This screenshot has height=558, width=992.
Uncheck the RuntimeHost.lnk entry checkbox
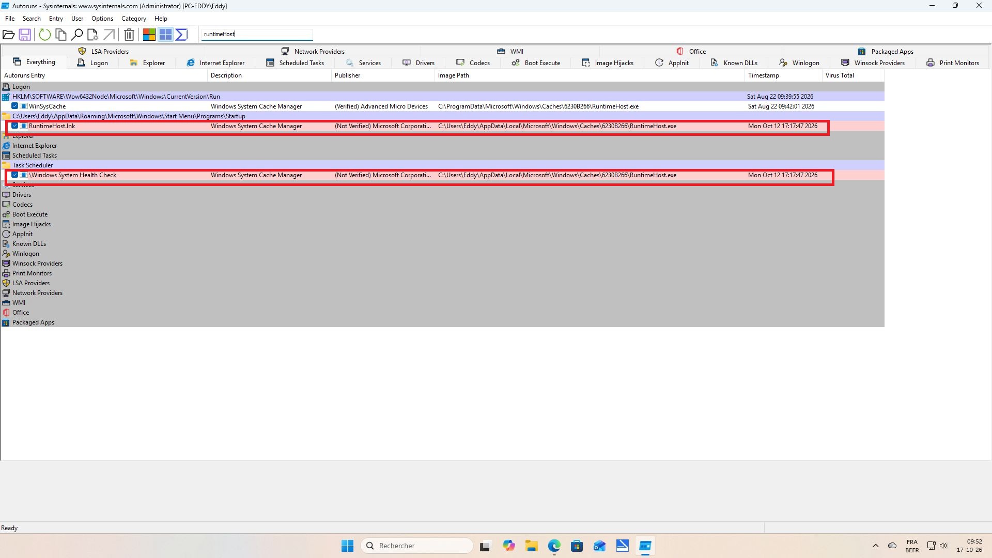click(15, 126)
